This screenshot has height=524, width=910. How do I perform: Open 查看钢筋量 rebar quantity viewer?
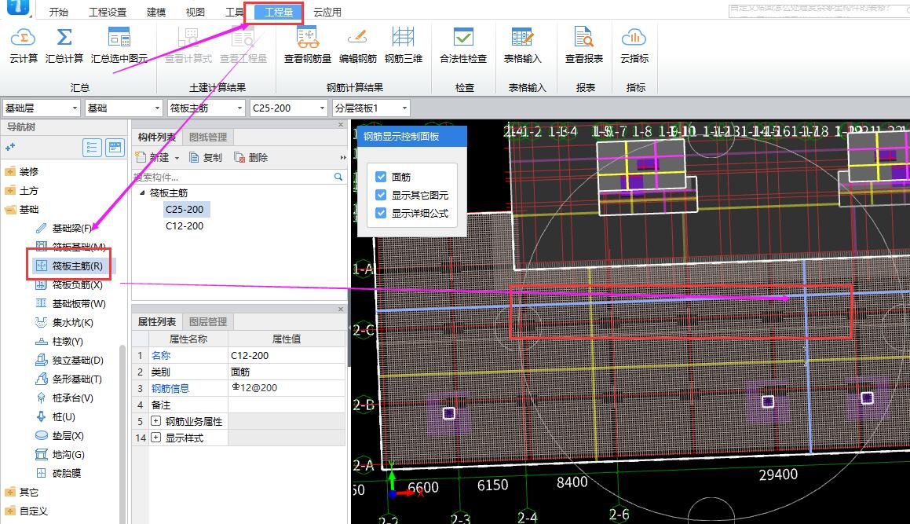point(308,46)
